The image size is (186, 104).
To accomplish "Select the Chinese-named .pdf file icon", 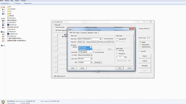I will [8, 40].
